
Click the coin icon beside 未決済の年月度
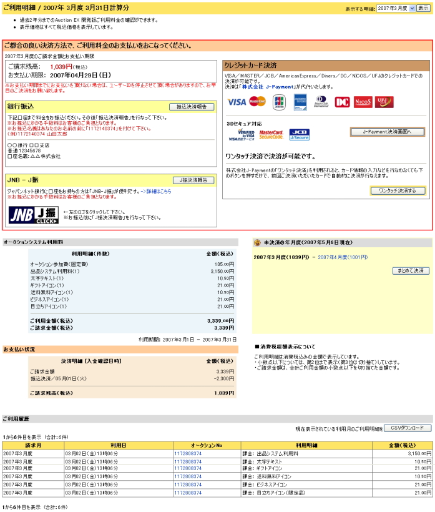257,243
